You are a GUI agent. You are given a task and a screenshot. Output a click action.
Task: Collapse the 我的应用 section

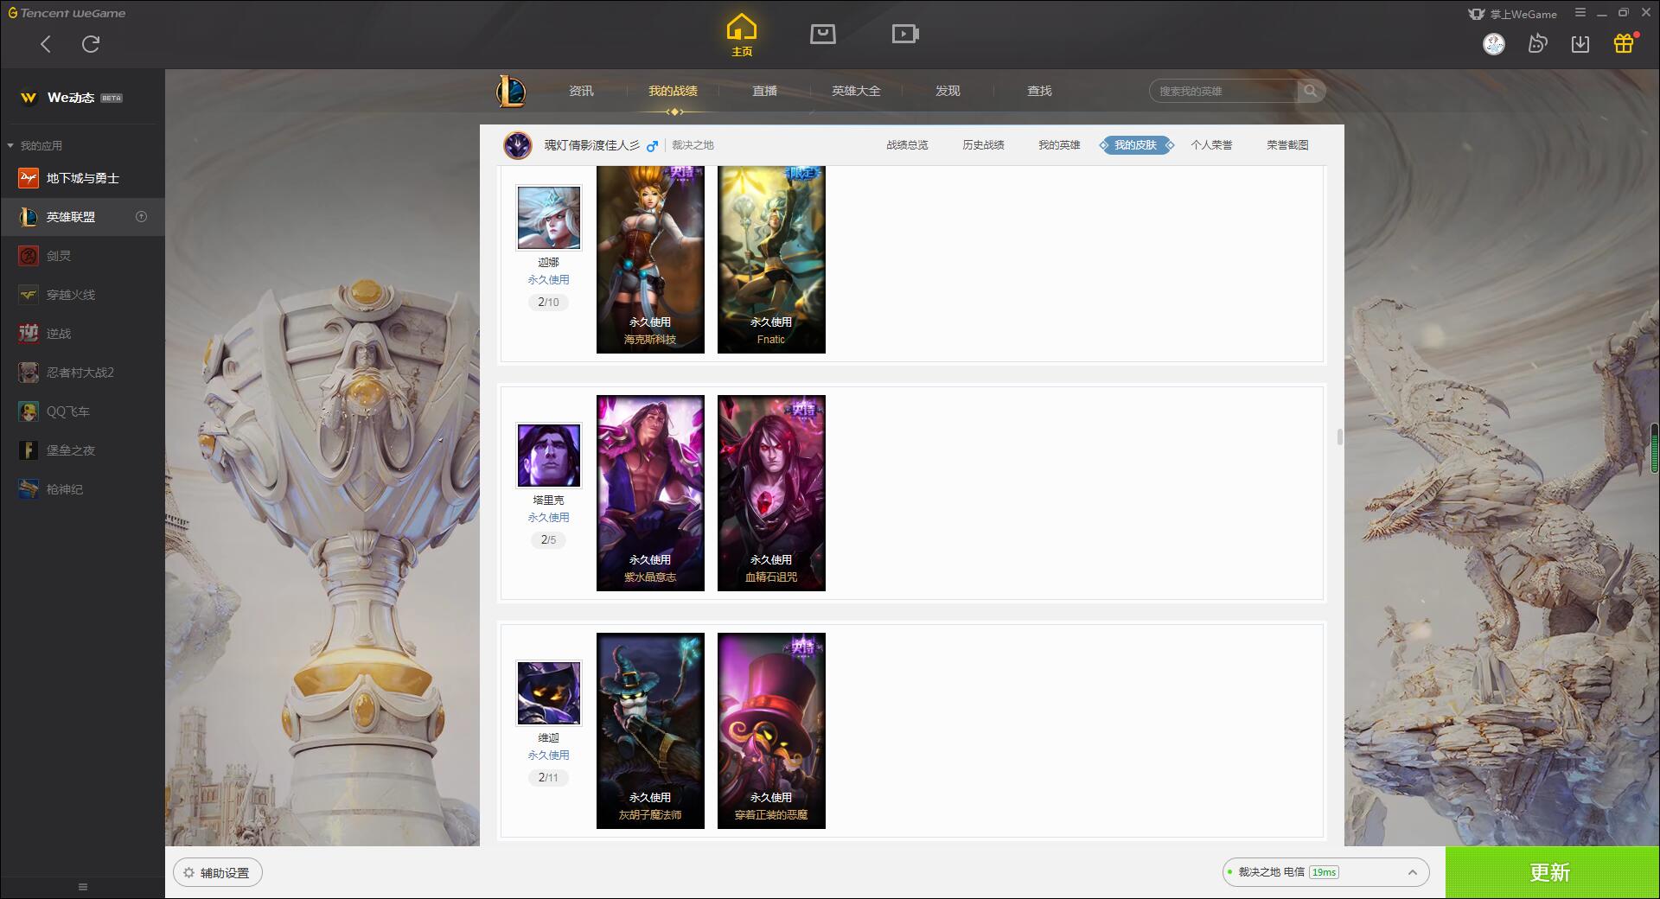tap(35, 145)
